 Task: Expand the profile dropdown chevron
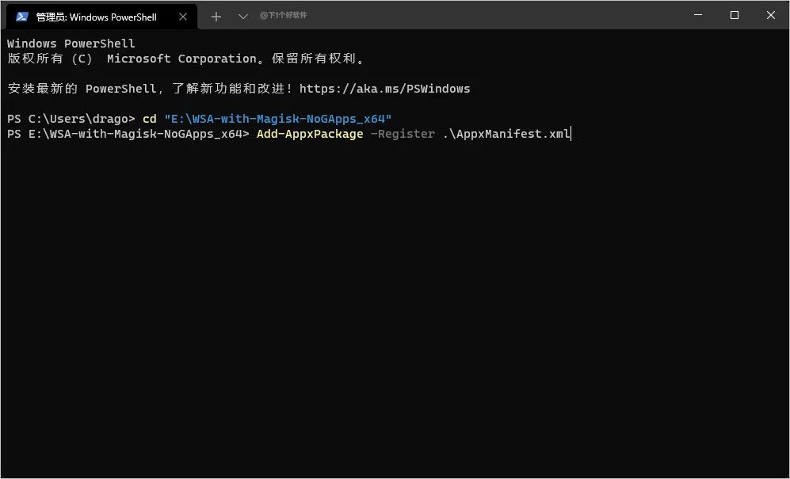pos(243,17)
